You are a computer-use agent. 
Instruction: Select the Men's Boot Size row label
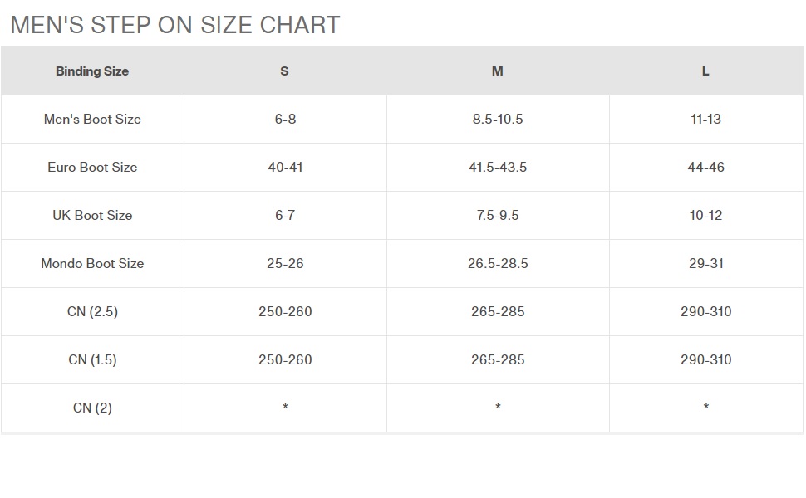pyautogui.click(x=92, y=120)
